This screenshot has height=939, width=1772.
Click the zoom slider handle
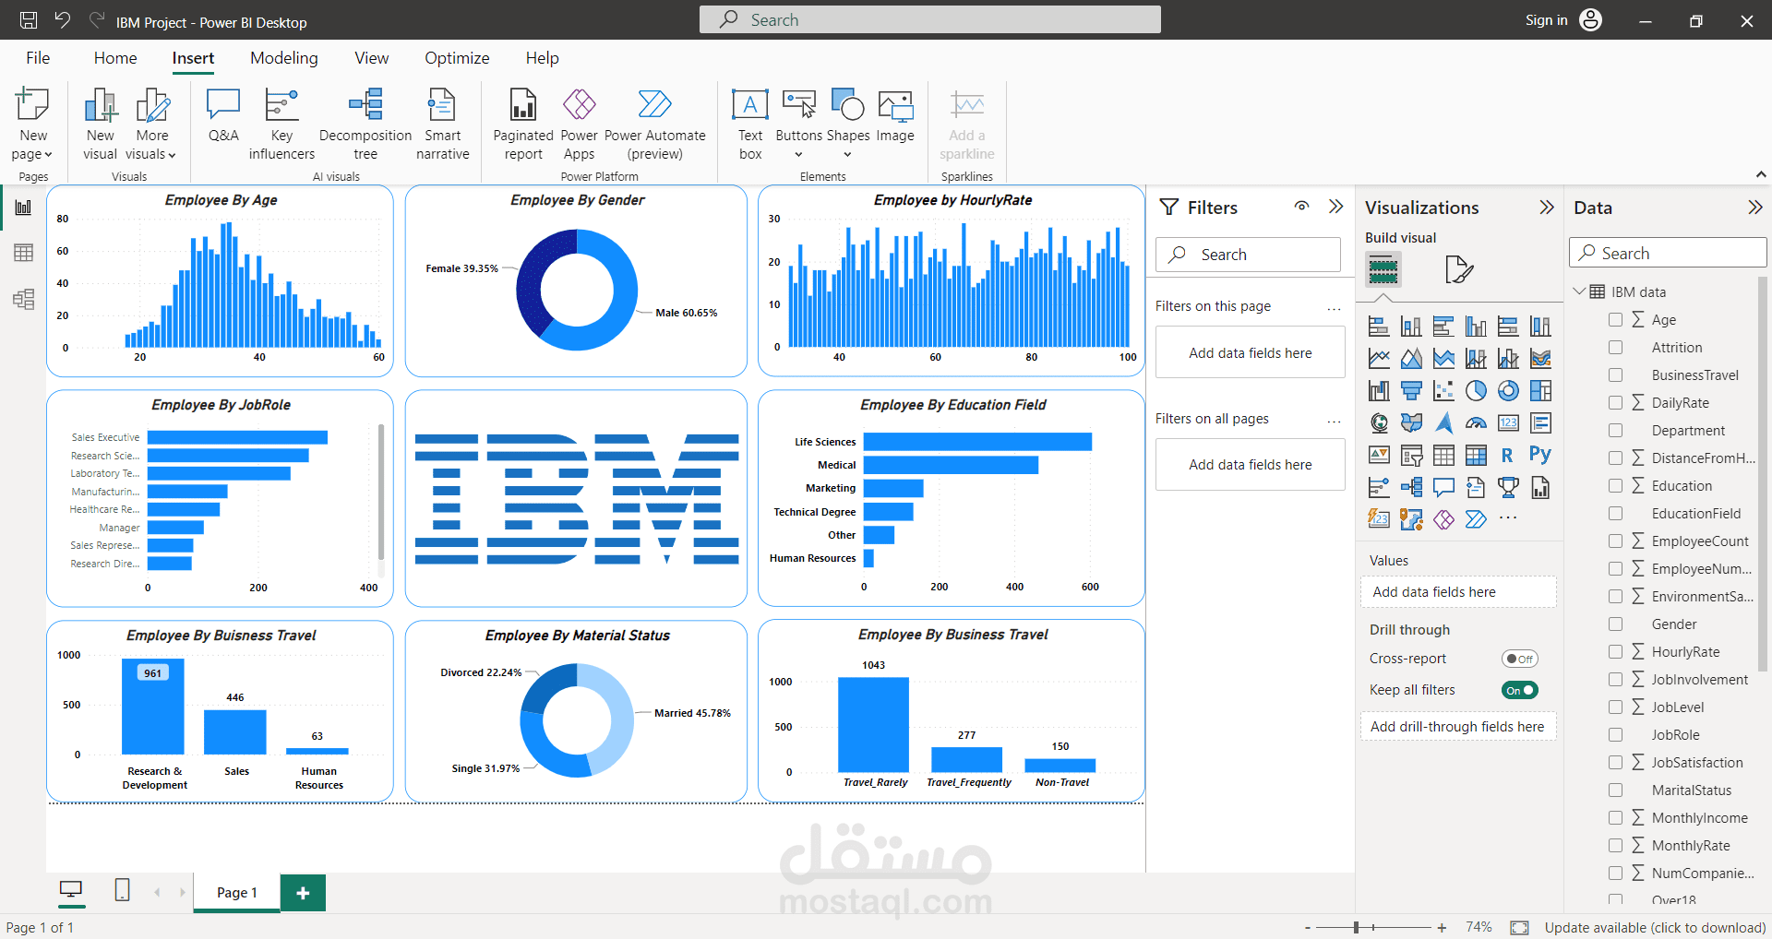[1356, 927]
